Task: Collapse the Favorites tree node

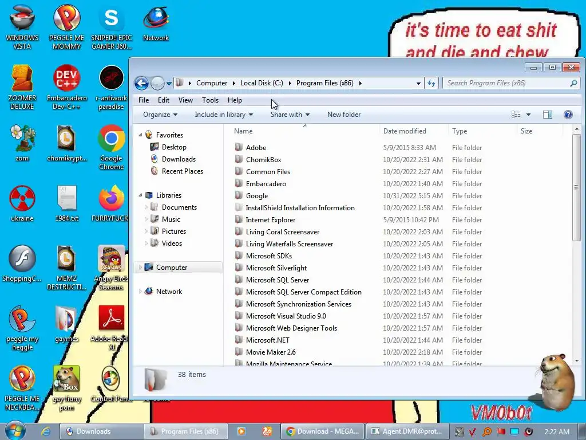Action: (x=141, y=135)
